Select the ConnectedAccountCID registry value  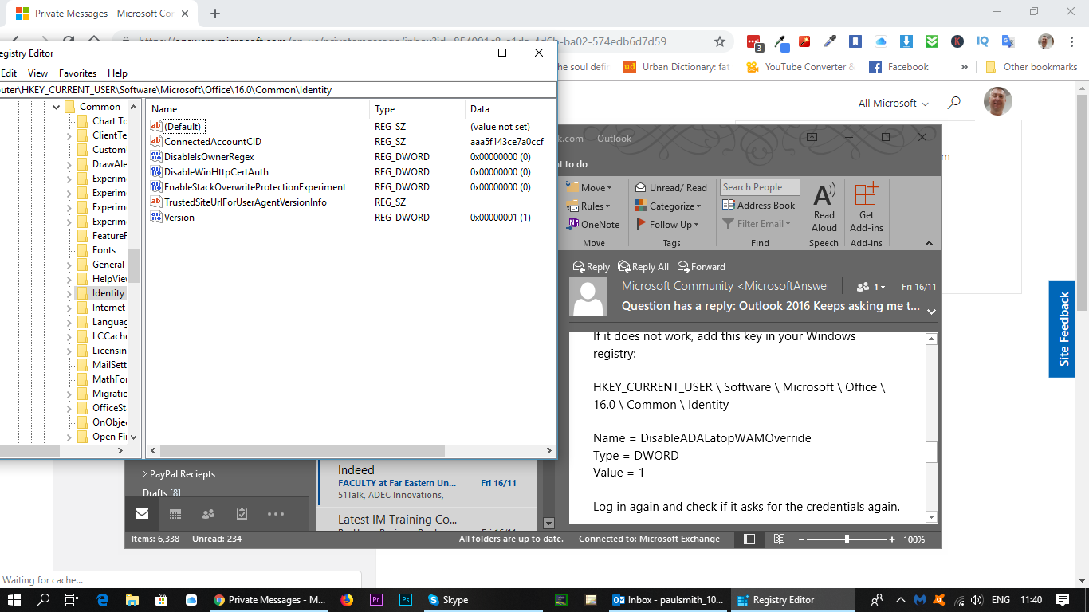pyautogui.click(x=212, y=142)
